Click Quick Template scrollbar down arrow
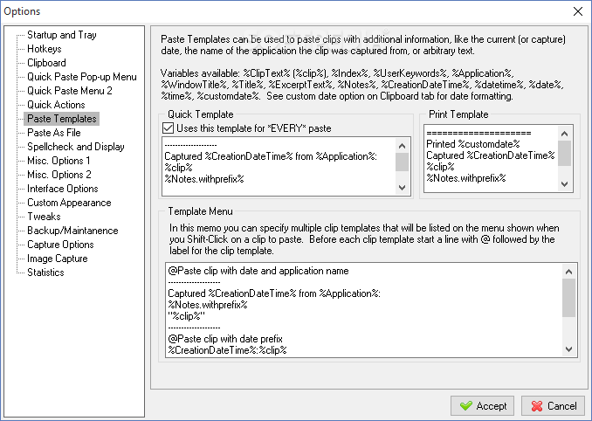This screenshot has width=592, height=421. 403,188
